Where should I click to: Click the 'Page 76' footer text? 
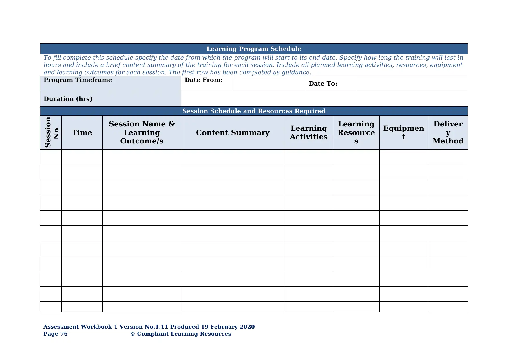point(56,334)
